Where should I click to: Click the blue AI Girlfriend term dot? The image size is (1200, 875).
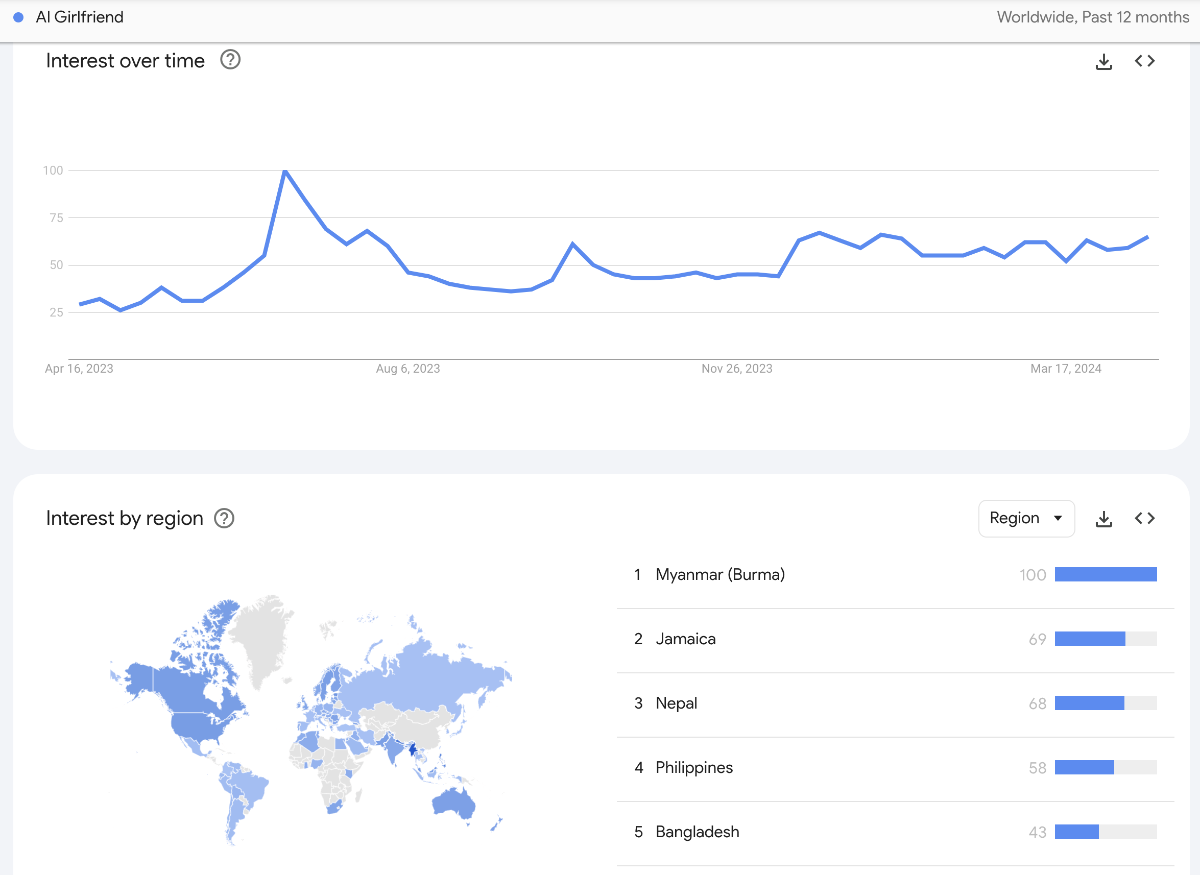pyautogui.click(x=18, y=17)
